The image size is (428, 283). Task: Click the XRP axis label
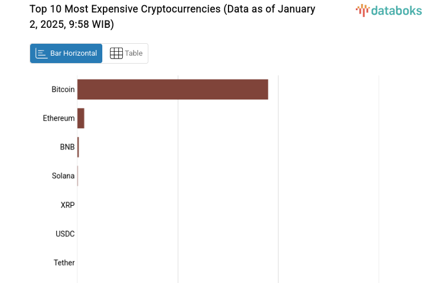point(68,205)
